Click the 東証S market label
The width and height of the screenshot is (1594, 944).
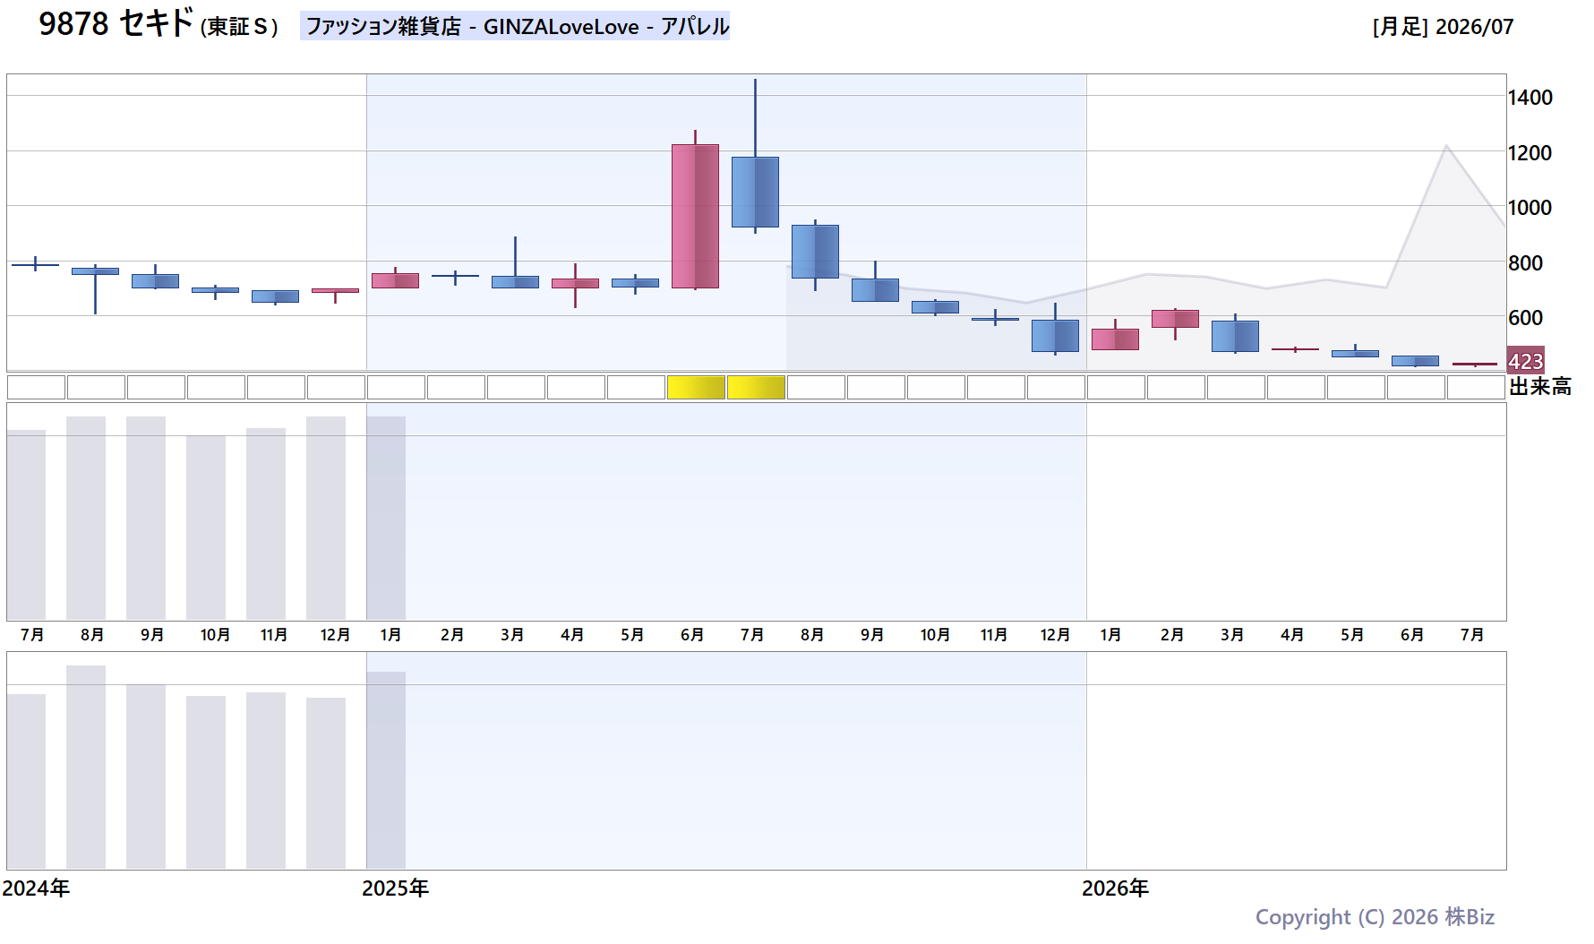tap(239, 27)
